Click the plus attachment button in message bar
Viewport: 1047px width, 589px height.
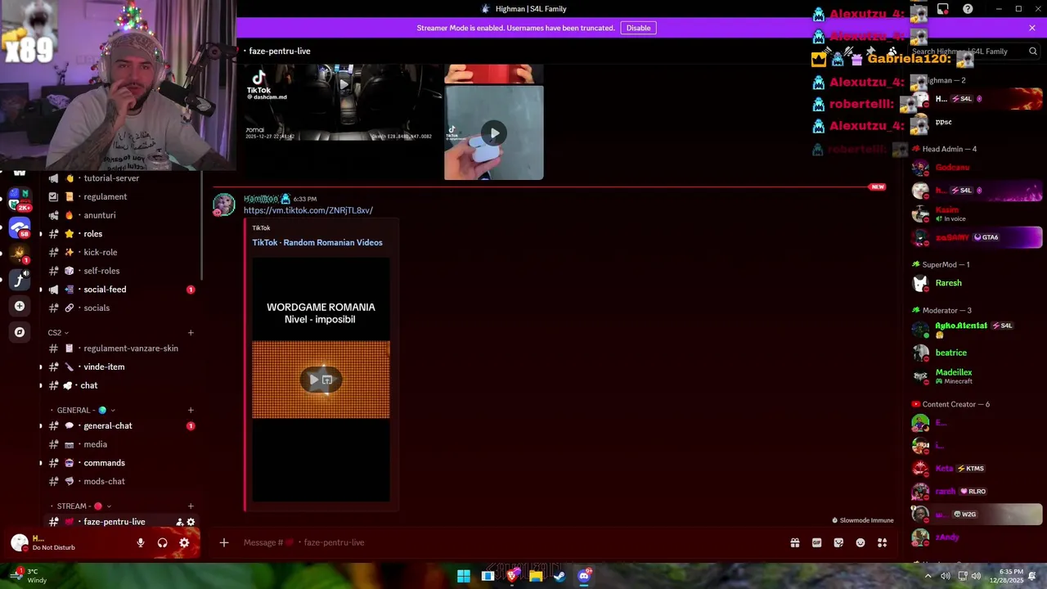click(224, 542)
